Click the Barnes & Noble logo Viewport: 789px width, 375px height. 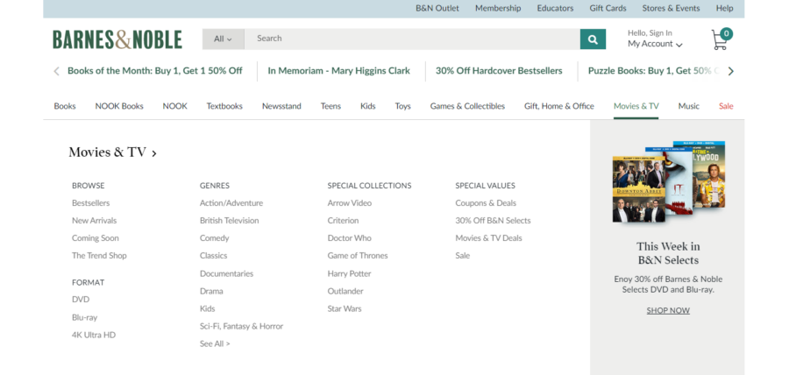click(117, 39)
